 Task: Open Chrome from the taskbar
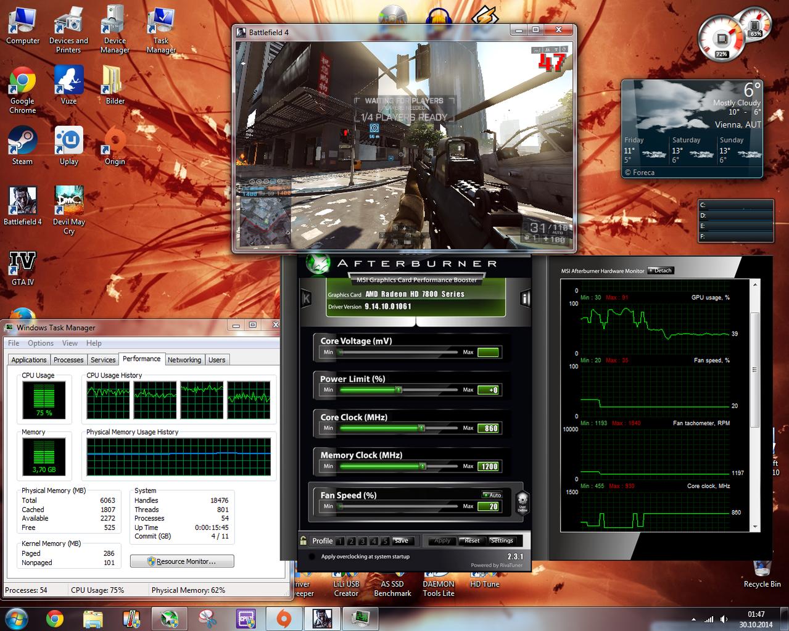tap(55, 619)
